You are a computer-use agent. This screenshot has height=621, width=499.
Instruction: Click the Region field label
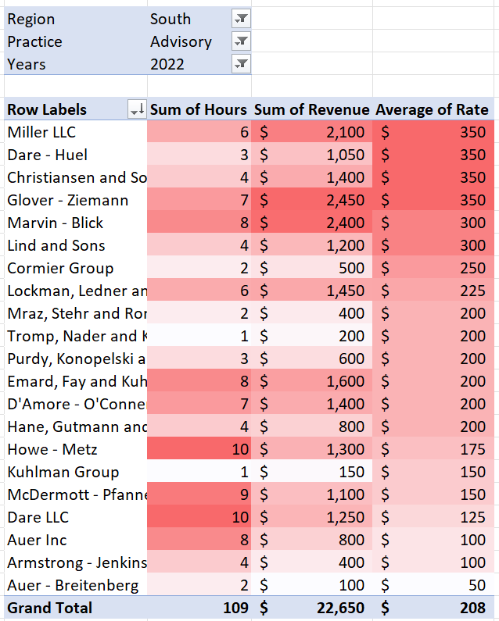pos(31,19)
